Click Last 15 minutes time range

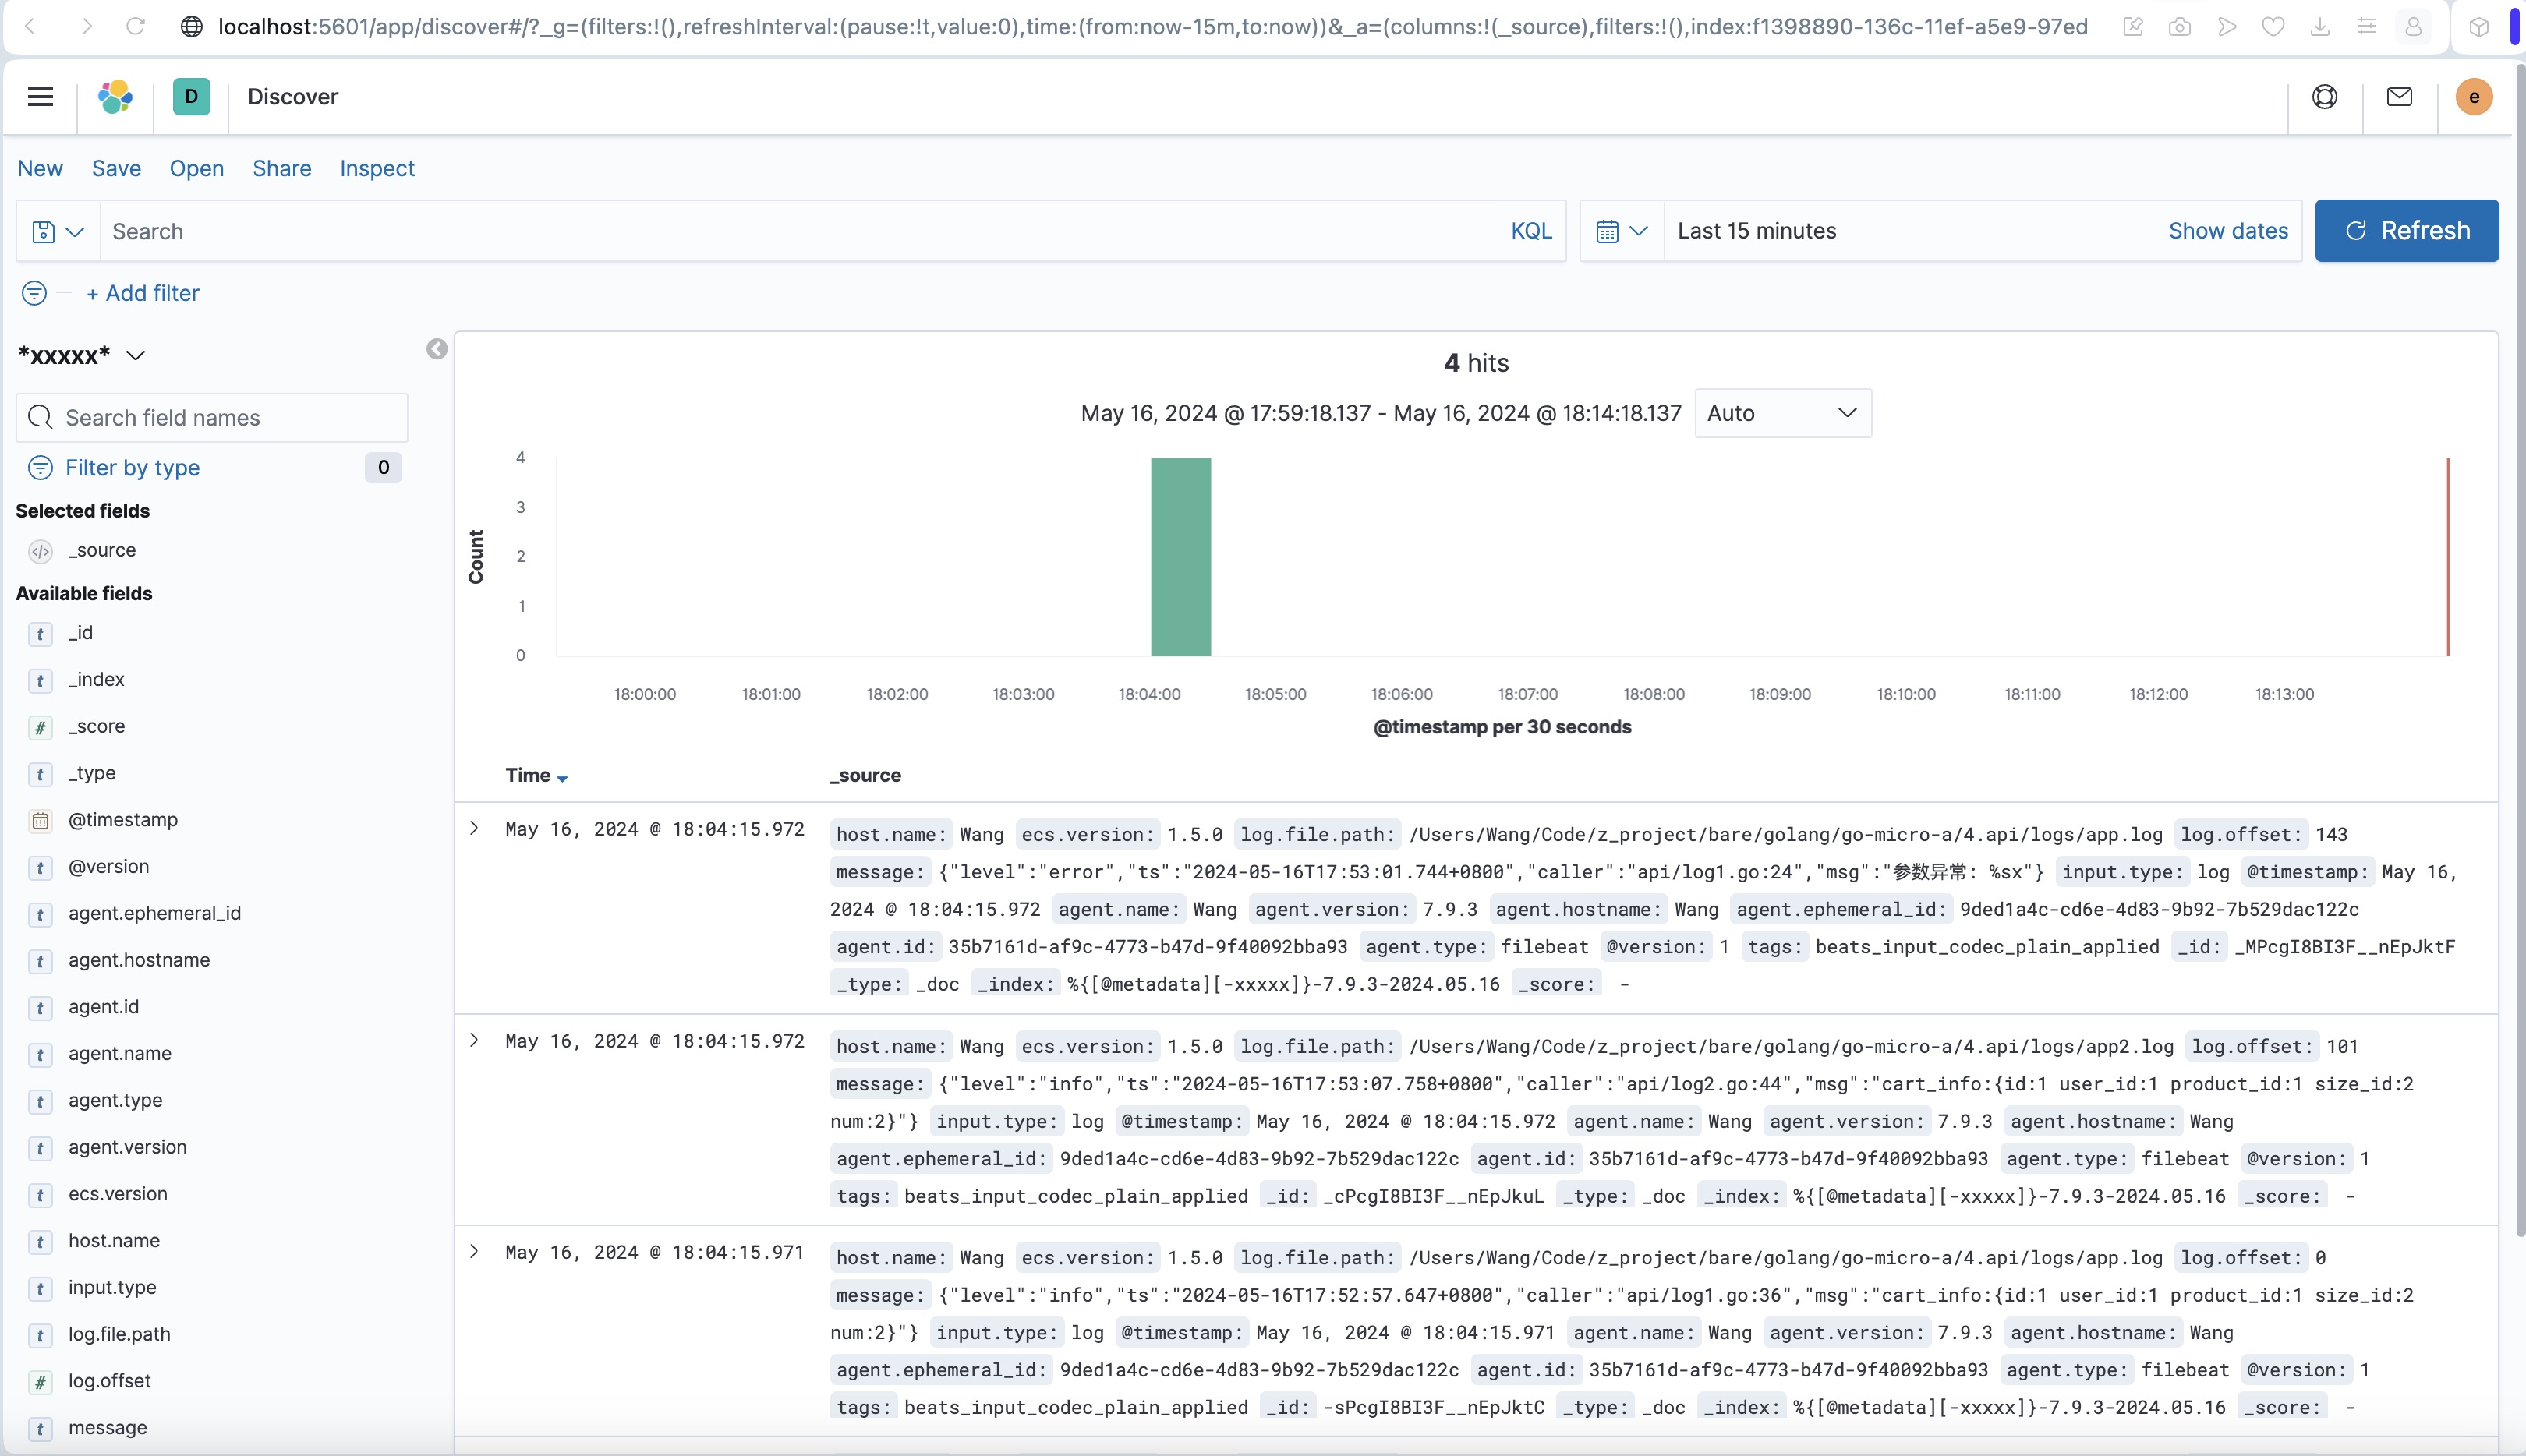(1756, 231)
